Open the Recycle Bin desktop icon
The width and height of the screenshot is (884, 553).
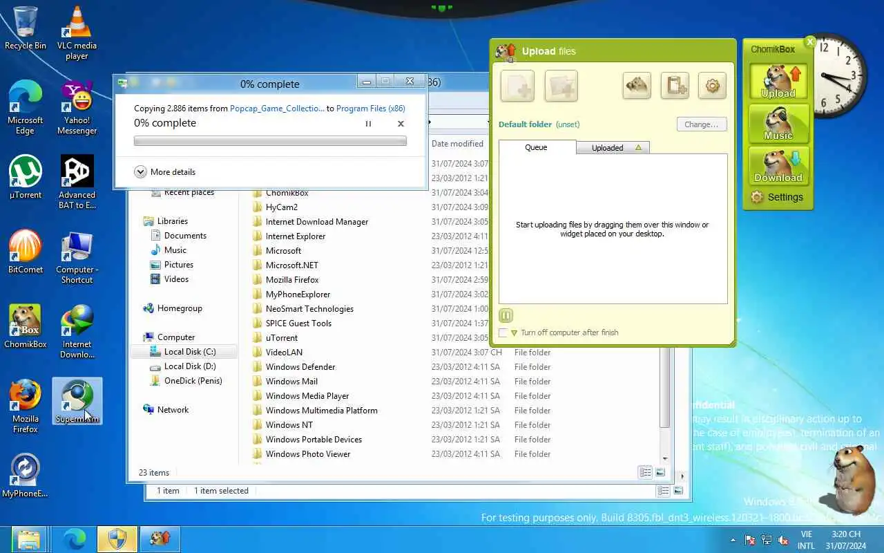point(26,28)
